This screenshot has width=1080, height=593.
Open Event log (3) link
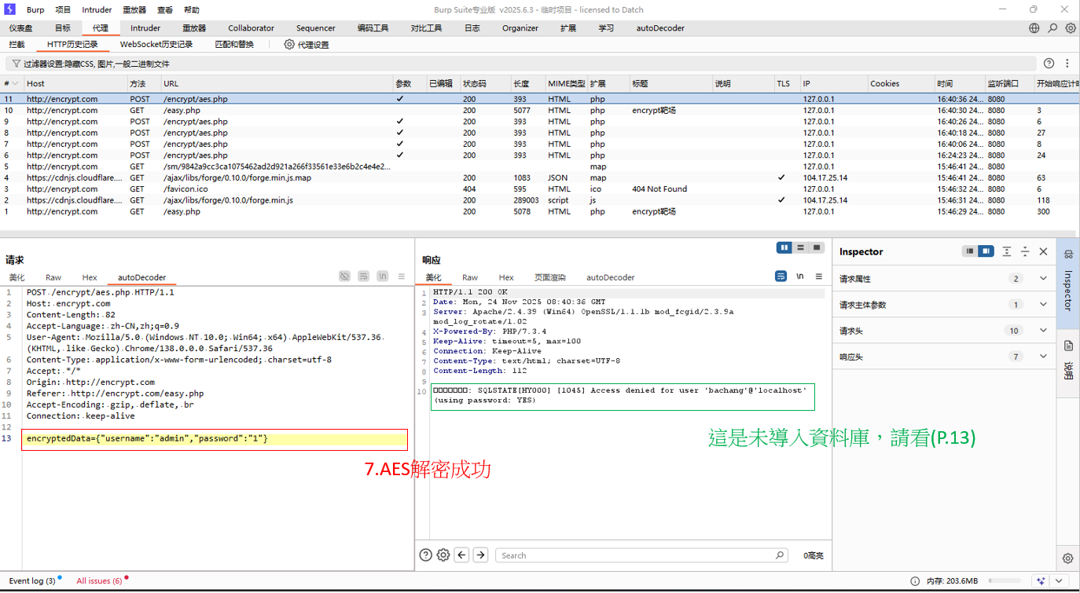(x=32, y=581)
